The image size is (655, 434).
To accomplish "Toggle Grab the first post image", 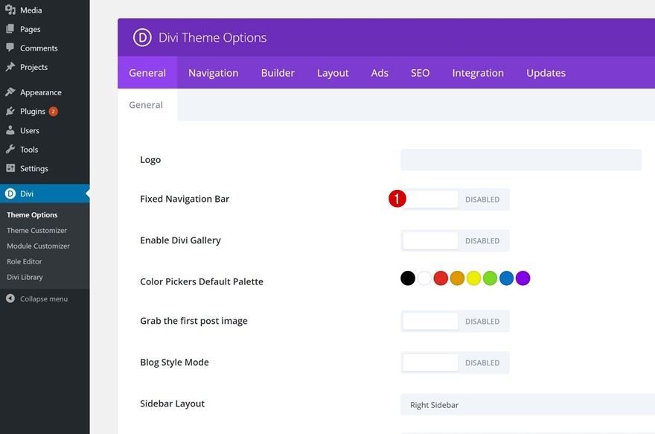I will (455, 322).
